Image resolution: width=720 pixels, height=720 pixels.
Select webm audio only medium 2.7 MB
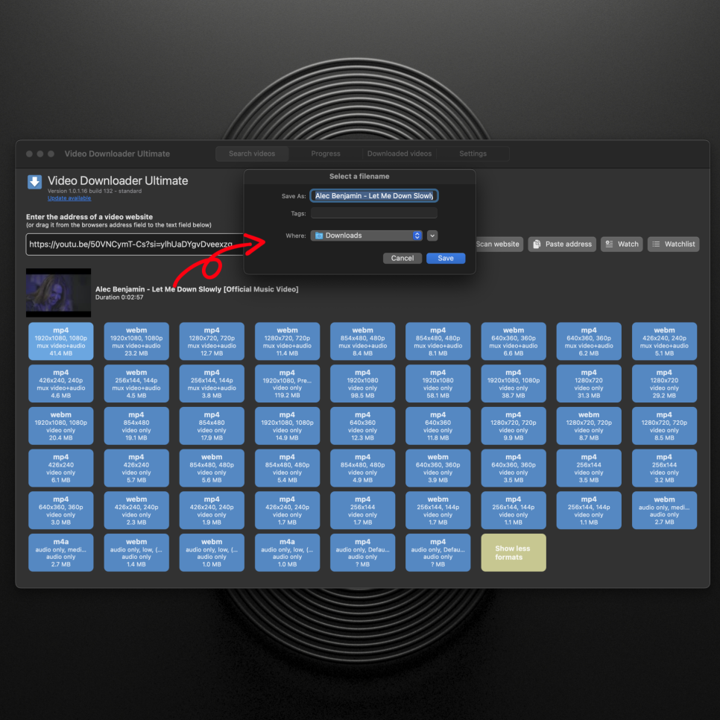click(664, 510)
